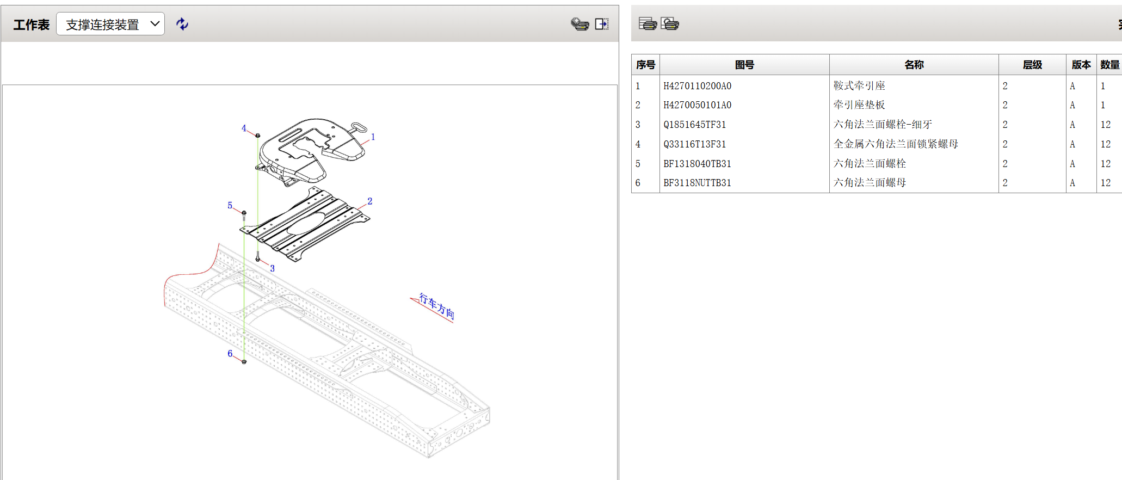Click the 版本 column header
Viewport: 1122px width, 480px height.
click(x=1081, y=65)
